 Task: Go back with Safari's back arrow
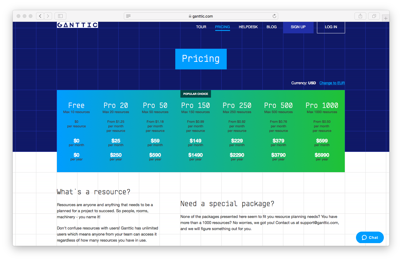click(x=40, y=16)
